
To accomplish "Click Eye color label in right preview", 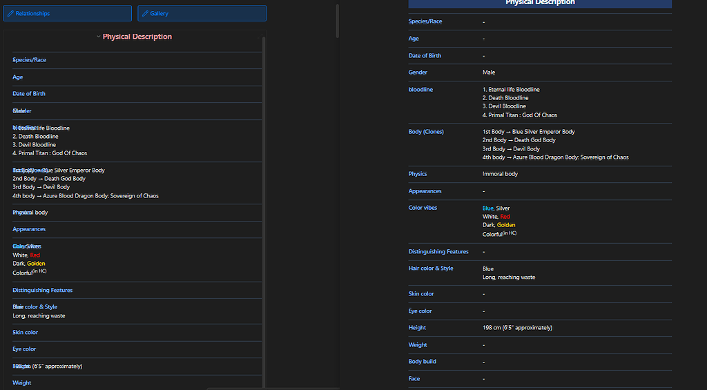I will pyautogui.click(x=420, y=311).
